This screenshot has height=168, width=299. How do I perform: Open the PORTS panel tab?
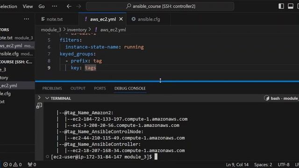coord(100,88)
